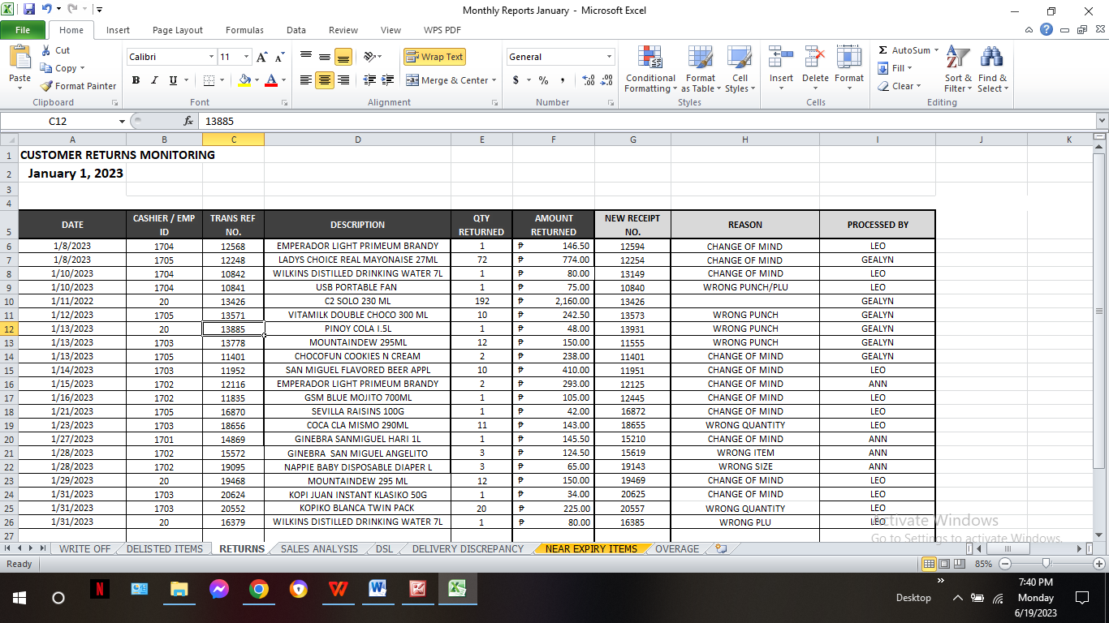Toggle Top Align vertical alignment
The image size is (1109, 623).
(x=305, y=57)
